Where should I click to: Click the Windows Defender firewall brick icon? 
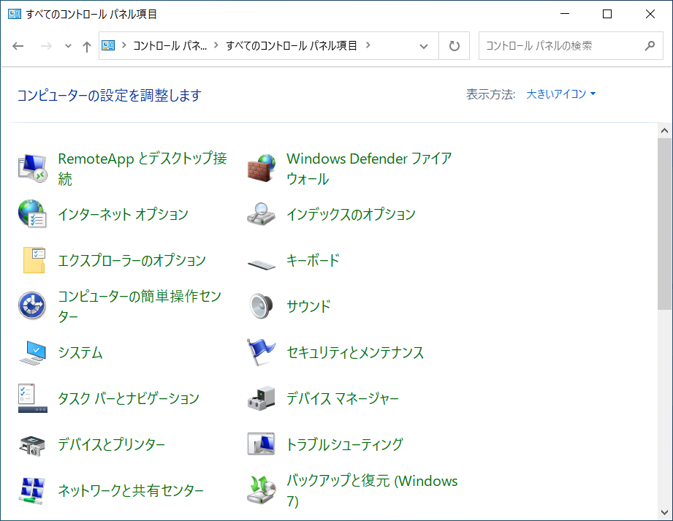(x=262, y=168)
